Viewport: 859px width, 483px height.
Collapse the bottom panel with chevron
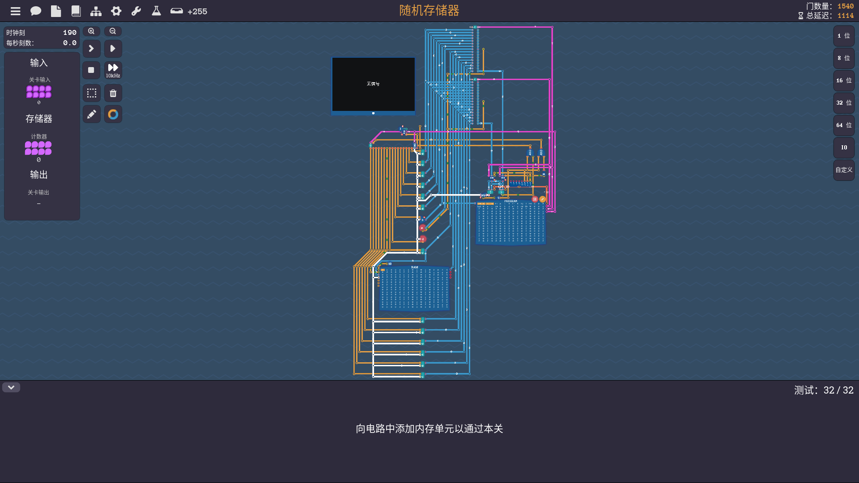tap(11, 387)
